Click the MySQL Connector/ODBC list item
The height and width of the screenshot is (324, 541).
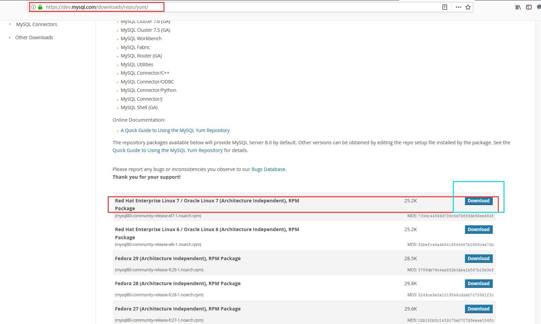tap(147, 82)
